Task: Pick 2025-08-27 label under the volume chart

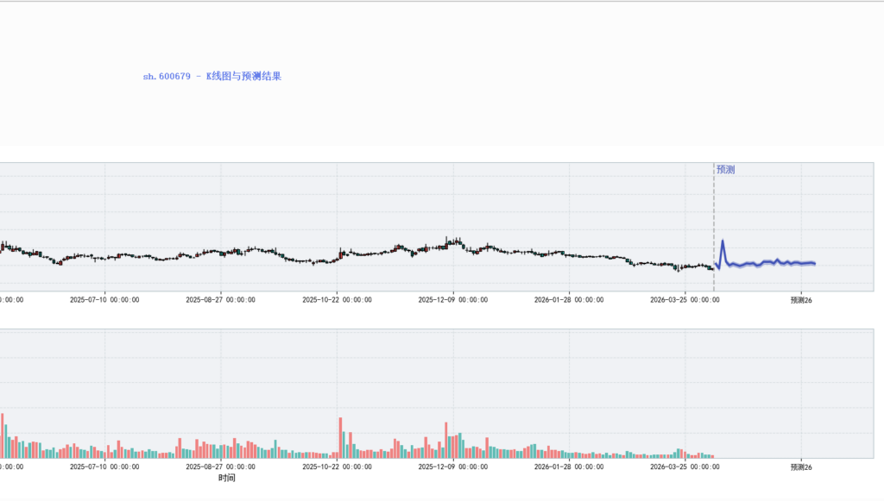Action: coord(220,467)
